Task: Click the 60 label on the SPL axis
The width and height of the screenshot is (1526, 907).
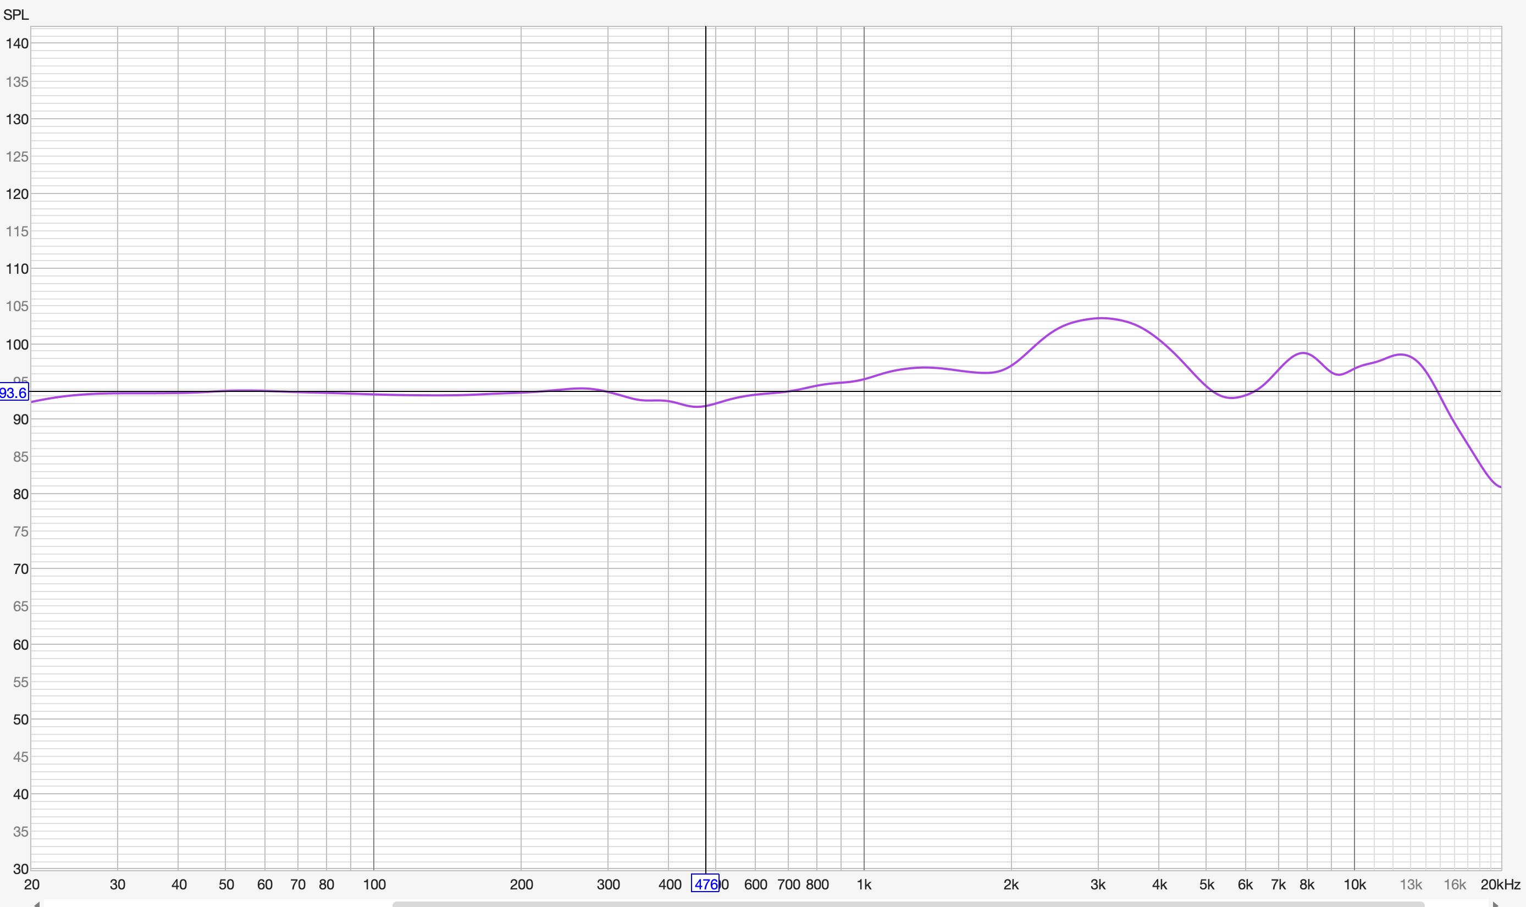Action: [21, 645]
